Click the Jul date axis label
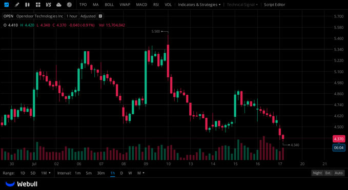348x190 pixels. [34, 164]
